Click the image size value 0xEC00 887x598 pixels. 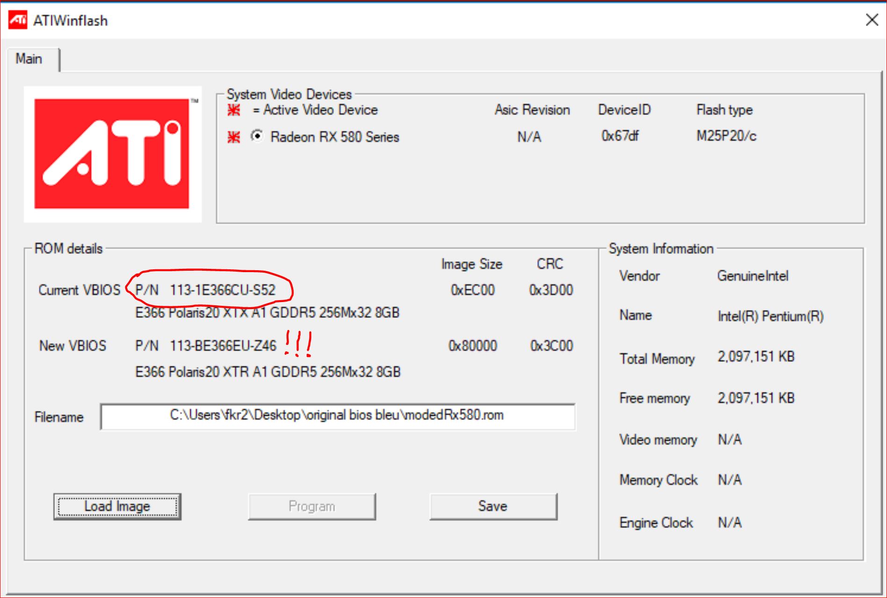point(472,290)
